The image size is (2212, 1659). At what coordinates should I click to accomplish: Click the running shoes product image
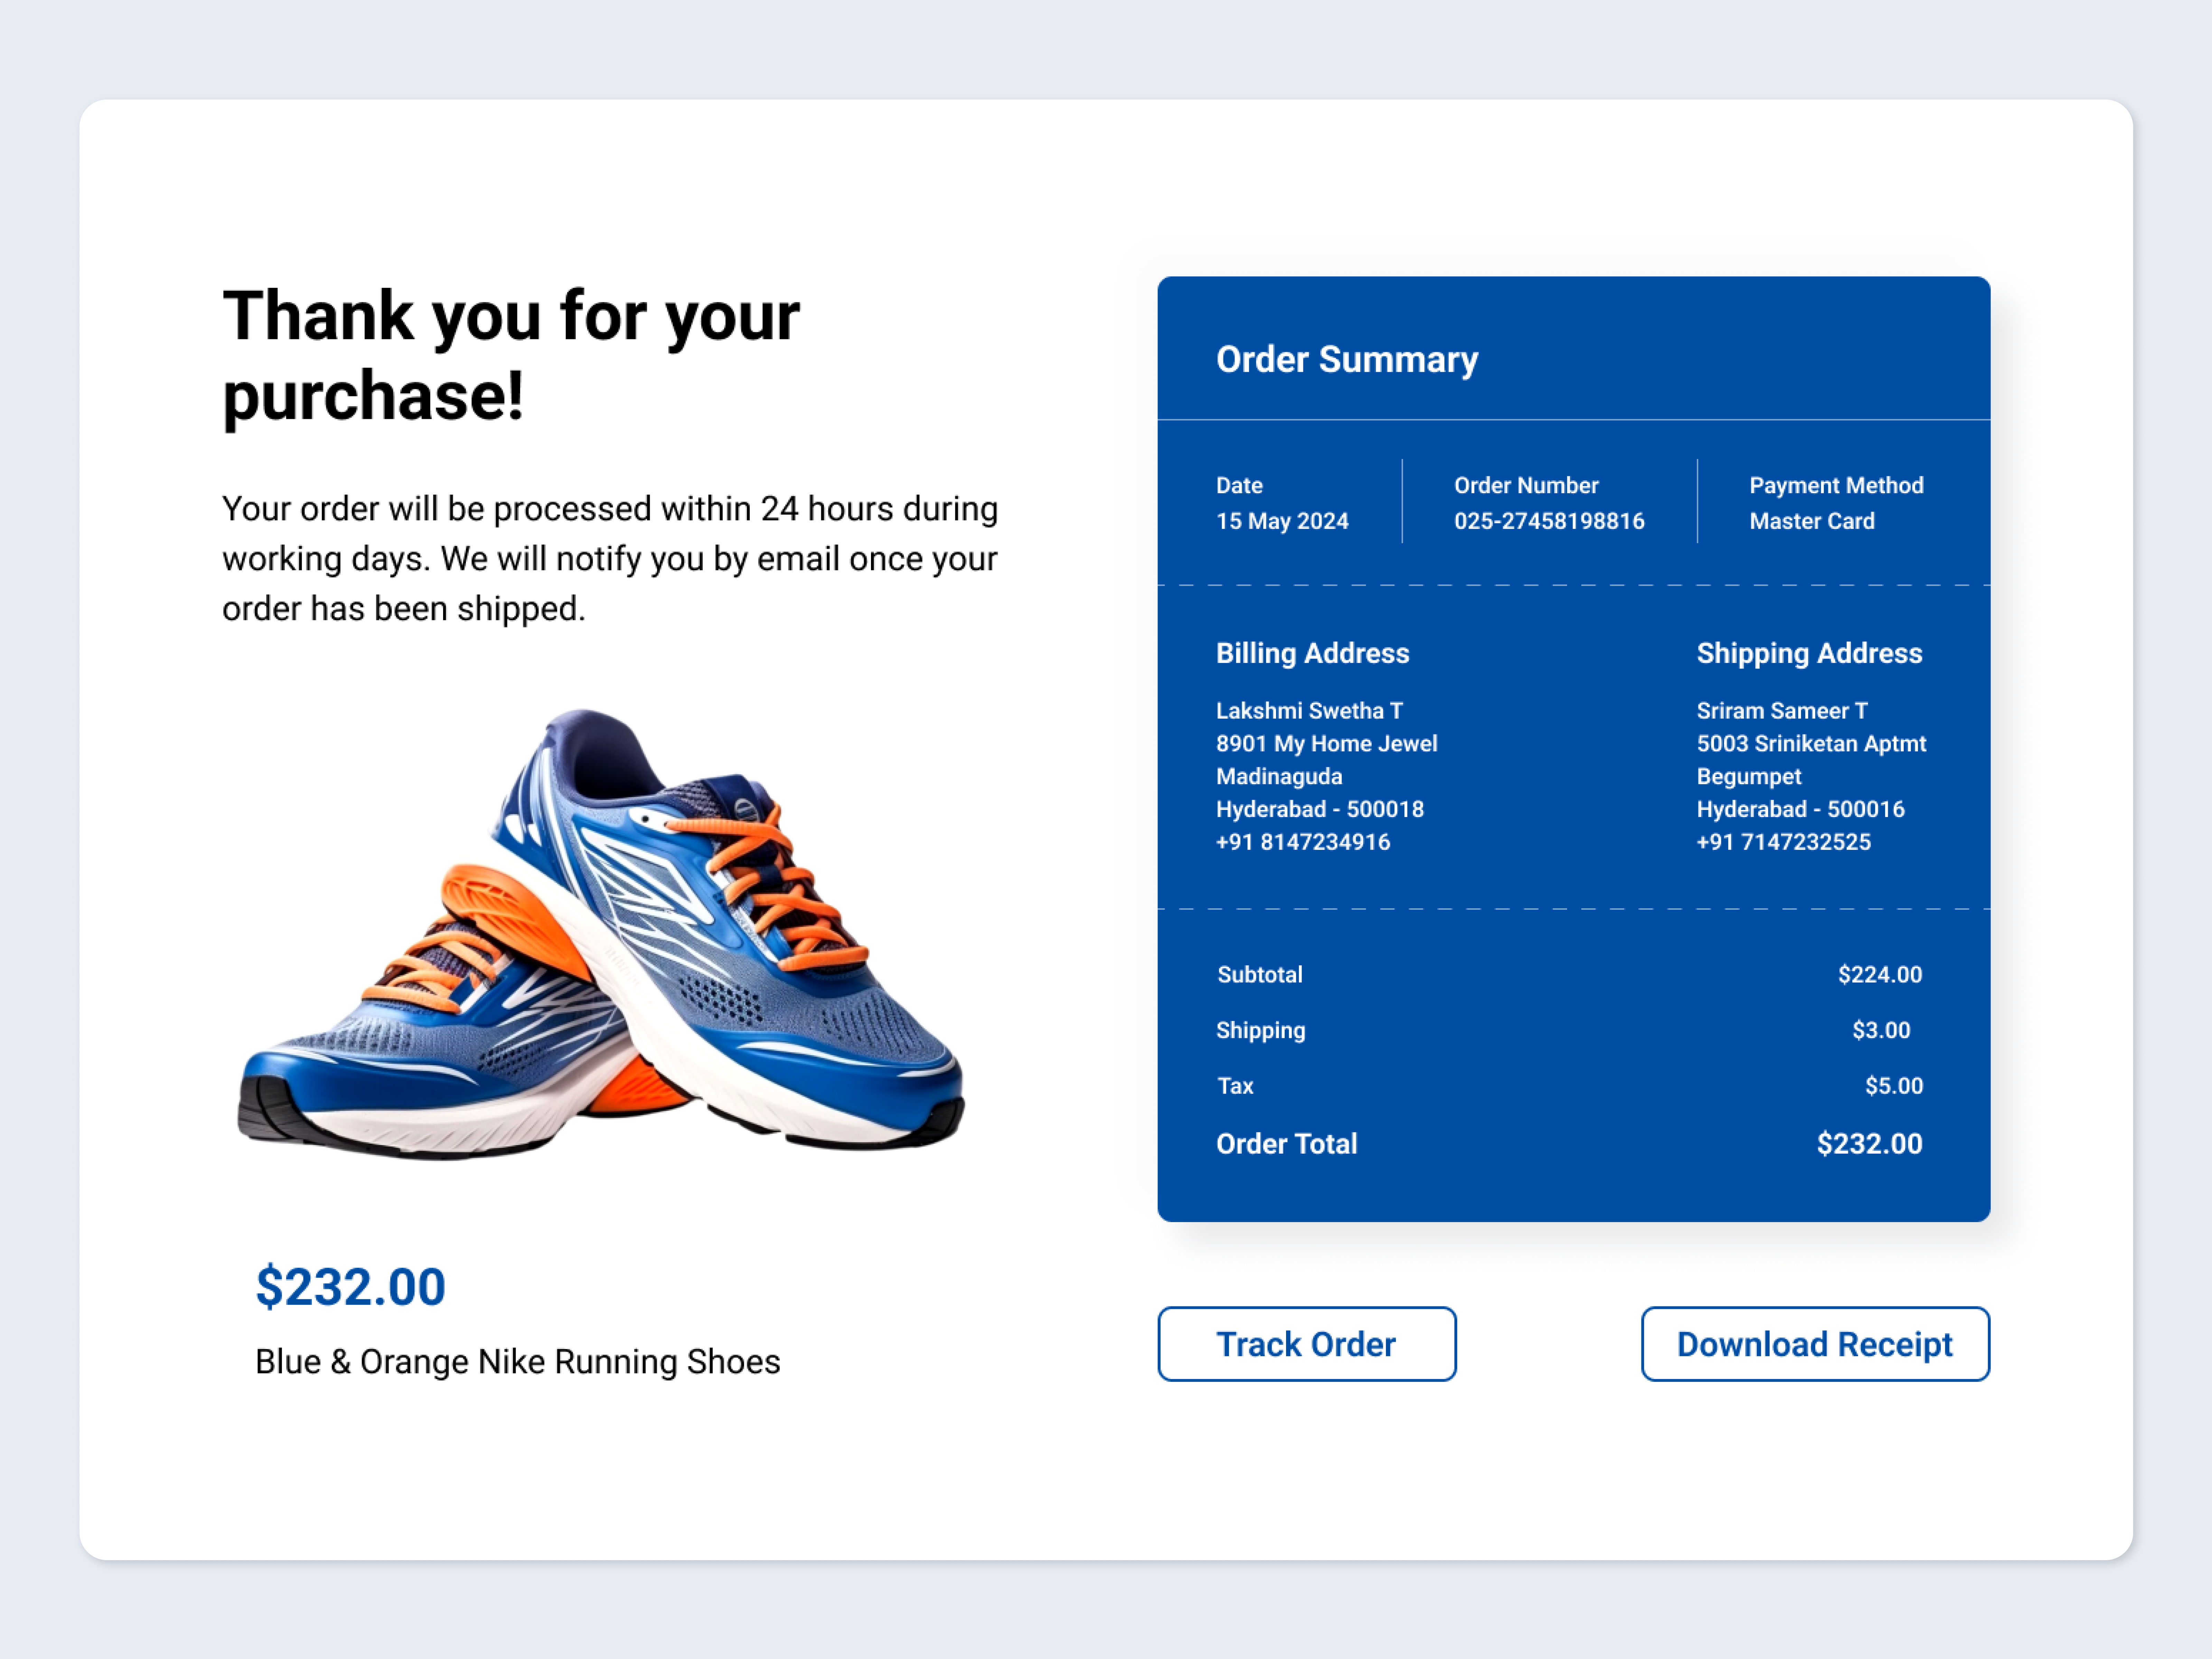[600, 950]
